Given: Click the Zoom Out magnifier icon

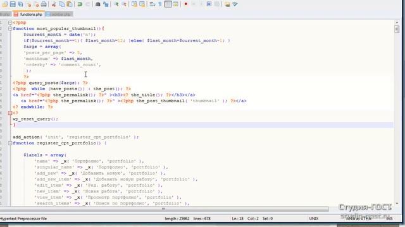Looking at the screenshot, I should (124, 4).
